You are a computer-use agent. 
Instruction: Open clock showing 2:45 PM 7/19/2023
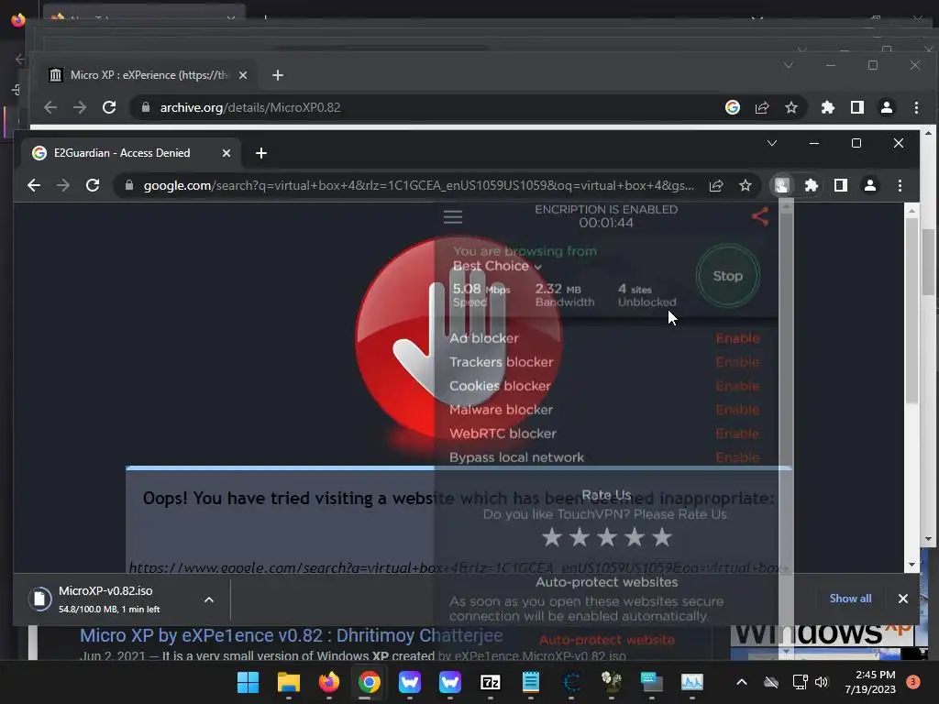point(869,682)
